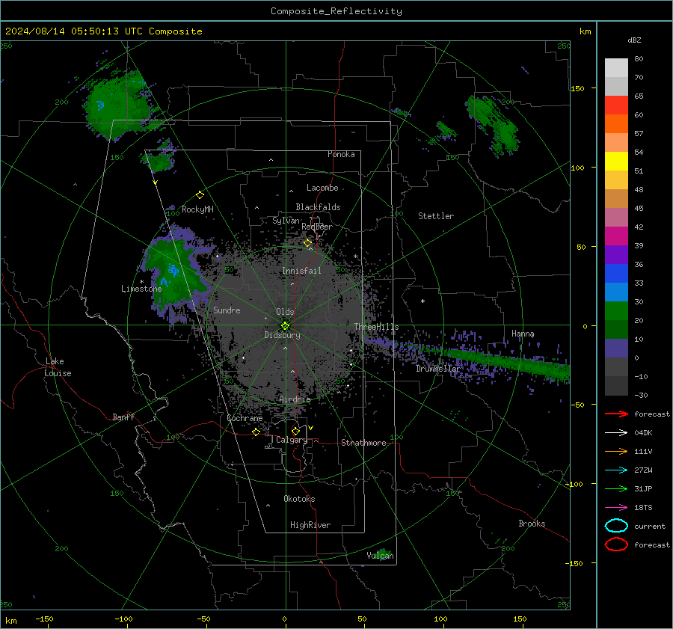Click the magenta 18TS arrow icon
The width and height of the screenshot is (673, 629).
click(616, 508)
